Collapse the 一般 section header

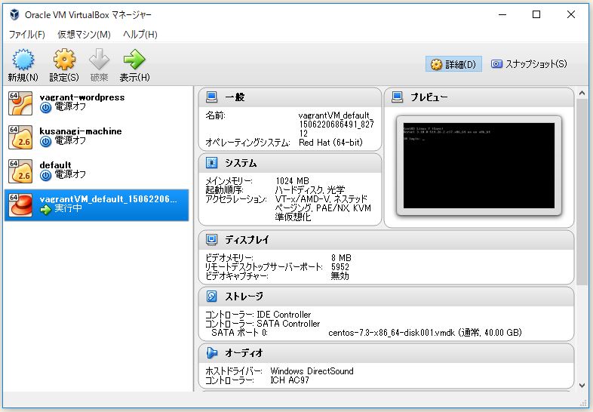tap(290, 97)
